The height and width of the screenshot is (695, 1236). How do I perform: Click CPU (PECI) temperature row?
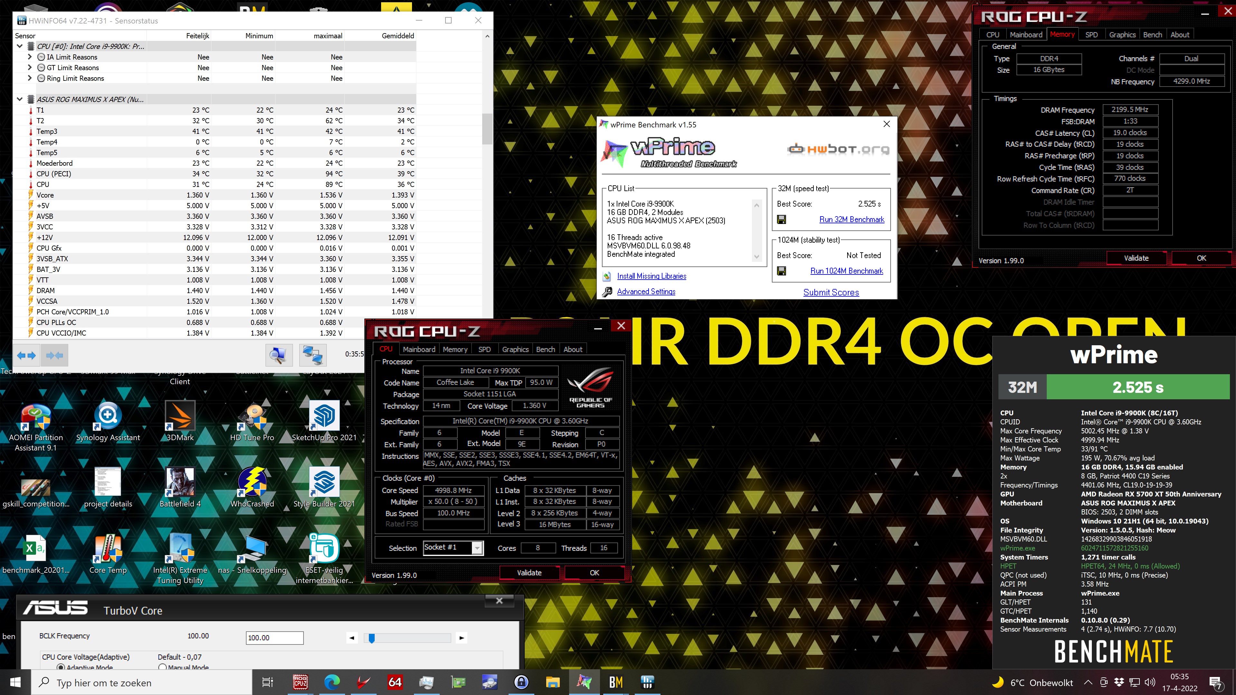(x=214, y=174)
